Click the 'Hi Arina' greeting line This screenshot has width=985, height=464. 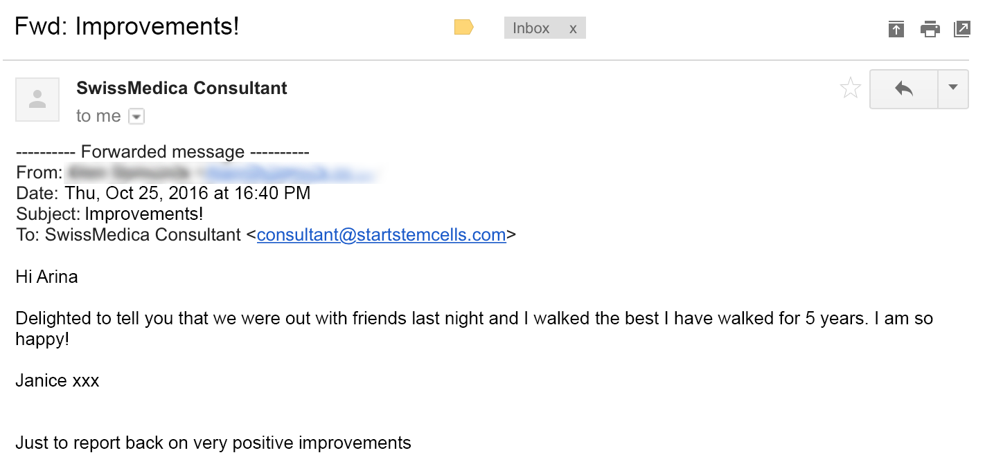(x=46, y=277)
